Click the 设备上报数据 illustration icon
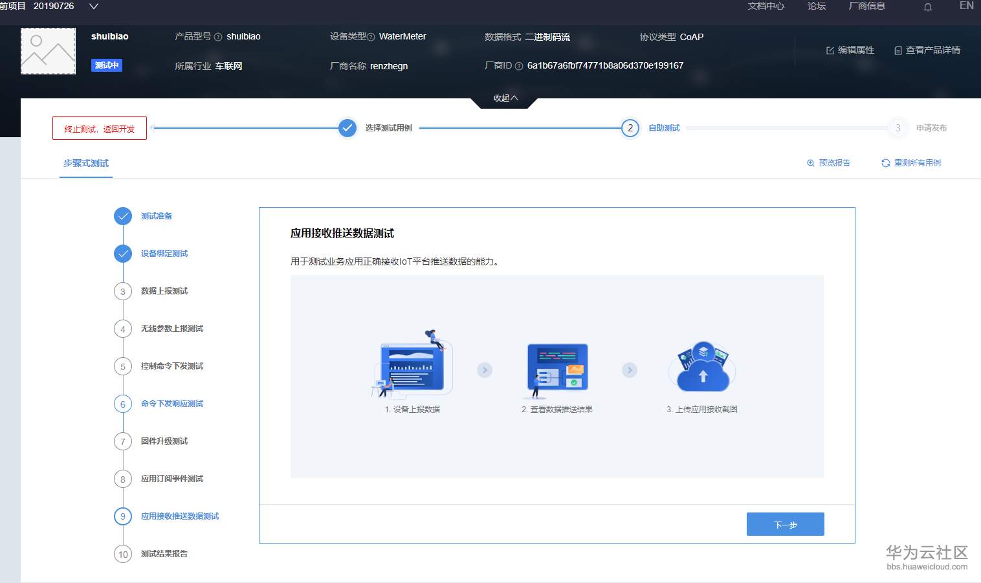This screenshot has height=583, width=981. pyautogui.click(x=413, y=364)
